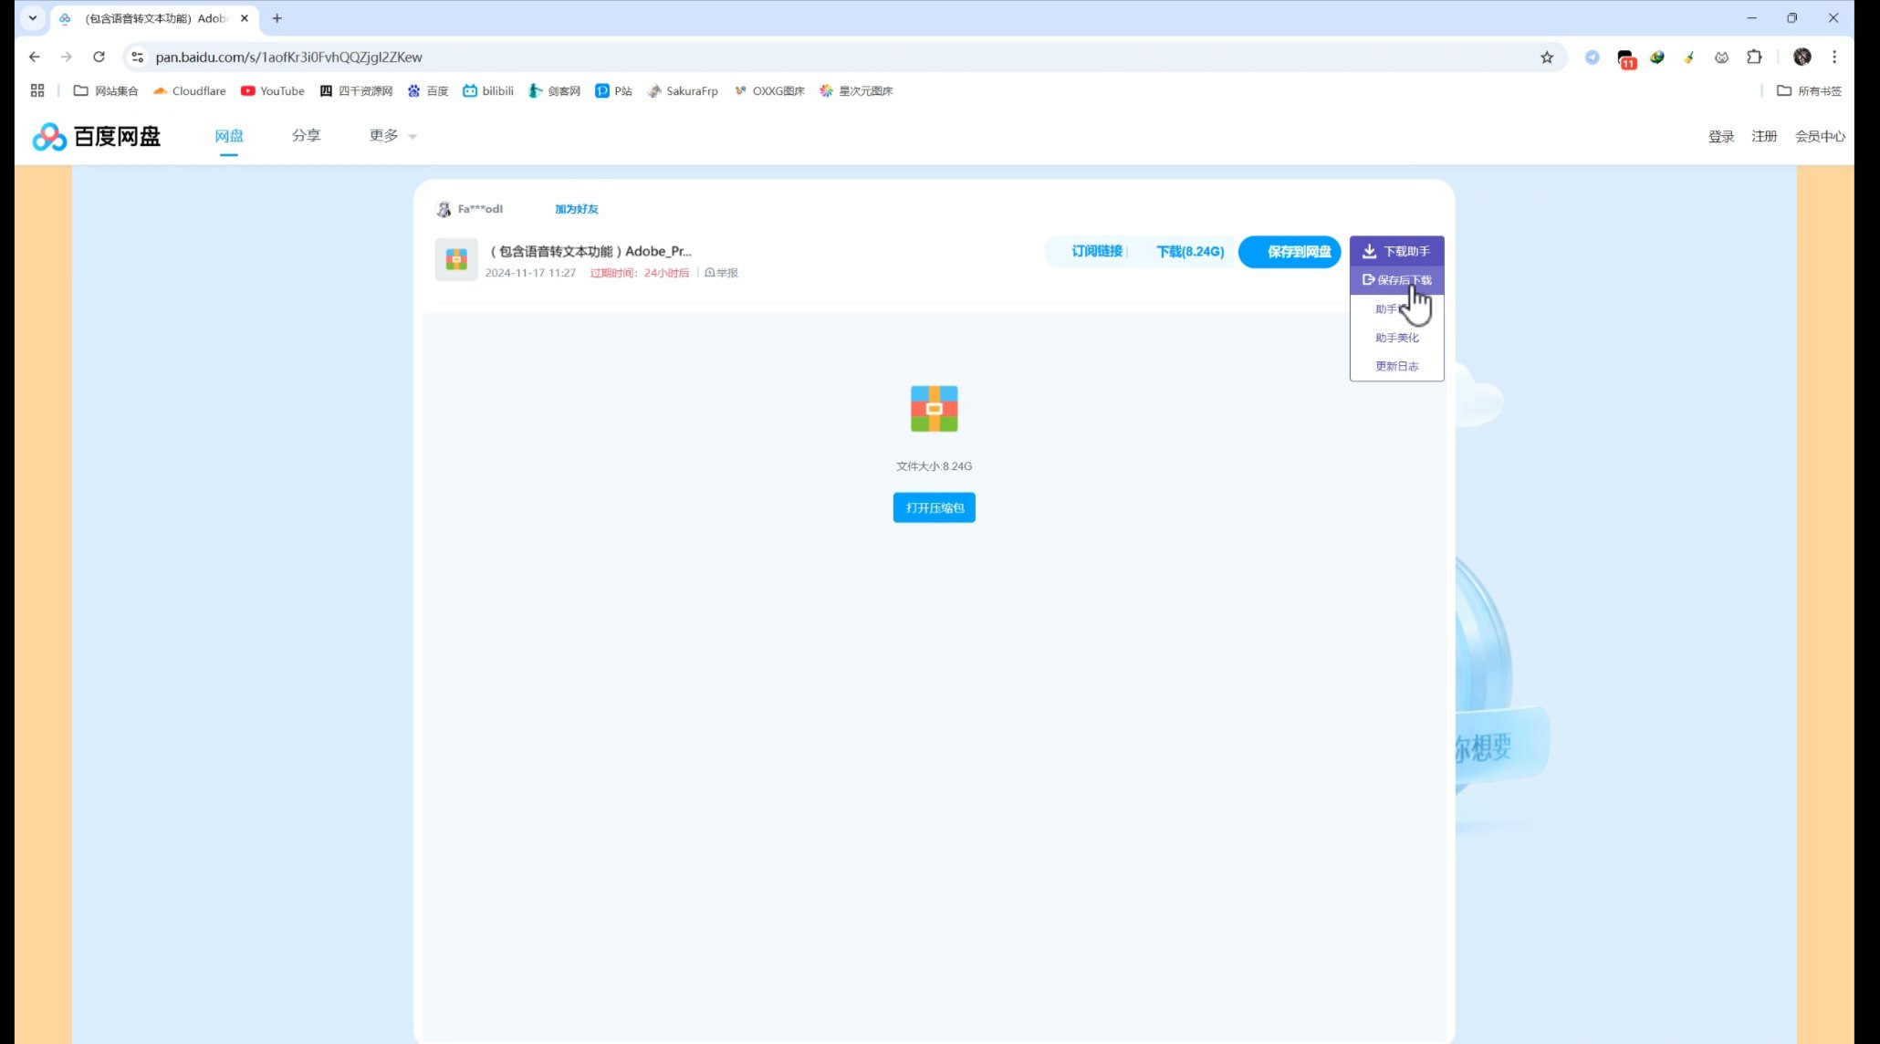Expand the tab search dropdown arrow
Viewport: 1880px width, 1044px height.
pyautogui.click(x=33, y=18)
